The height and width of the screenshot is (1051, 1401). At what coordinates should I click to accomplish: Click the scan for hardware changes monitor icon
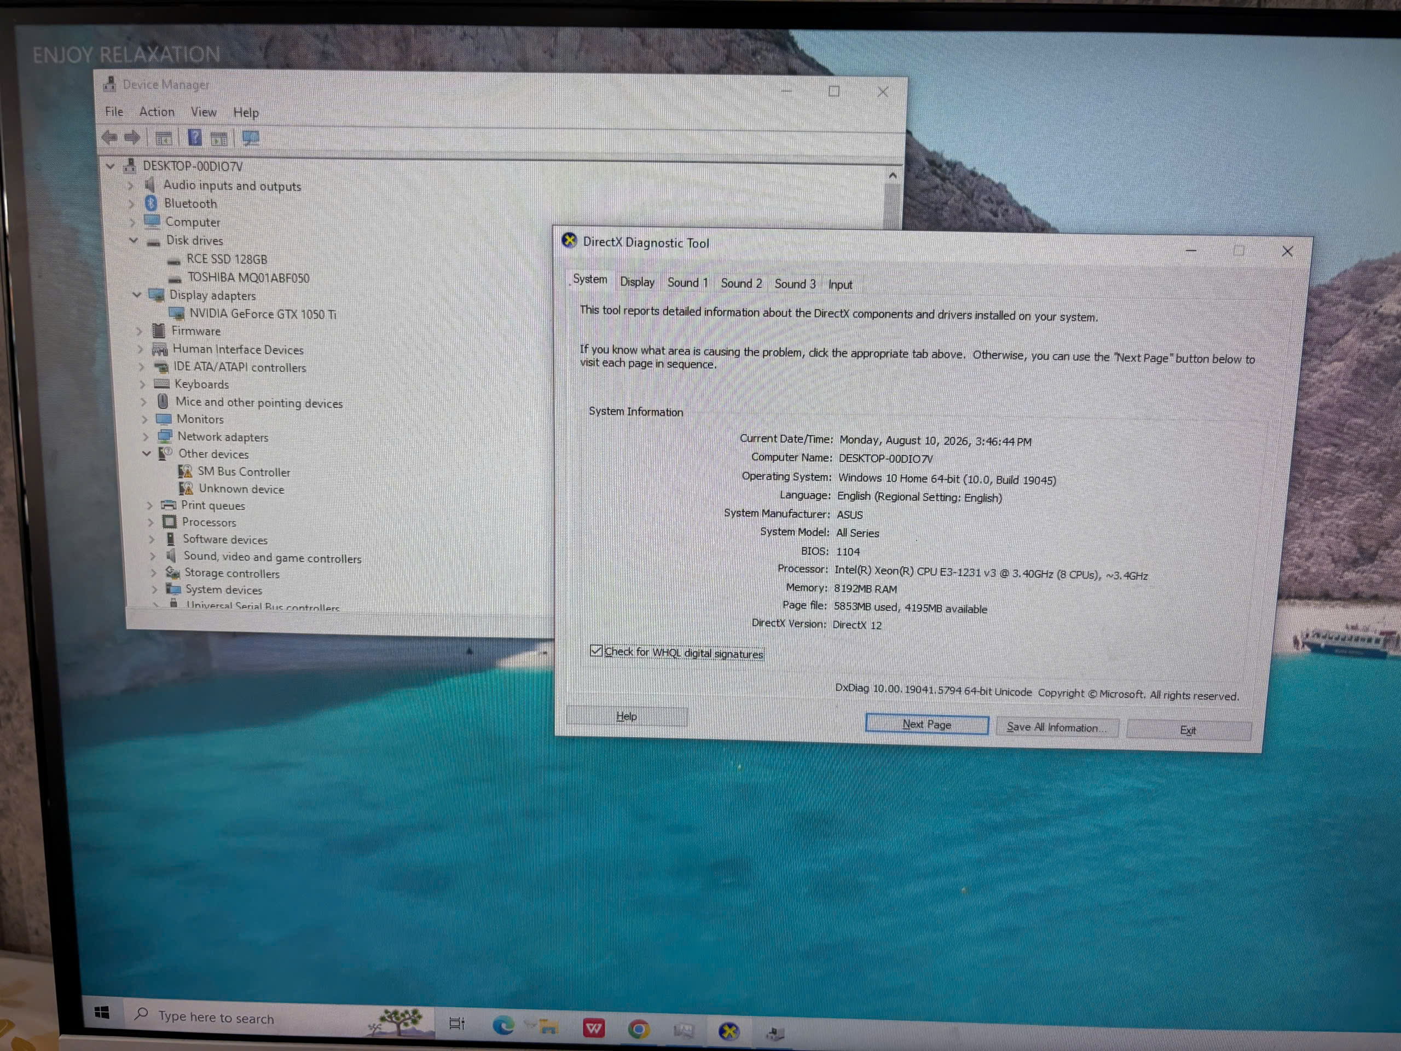click(251, 138)
